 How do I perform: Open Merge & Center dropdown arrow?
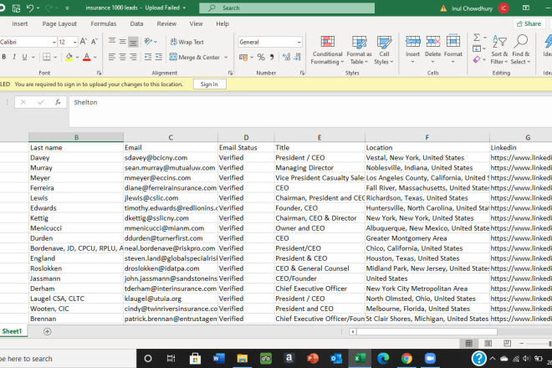pos(226,57)
